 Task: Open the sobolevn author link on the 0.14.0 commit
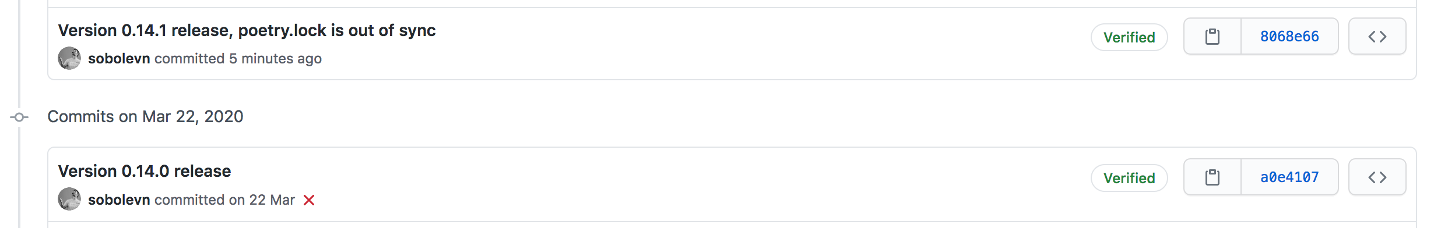(x=119, y=199)
